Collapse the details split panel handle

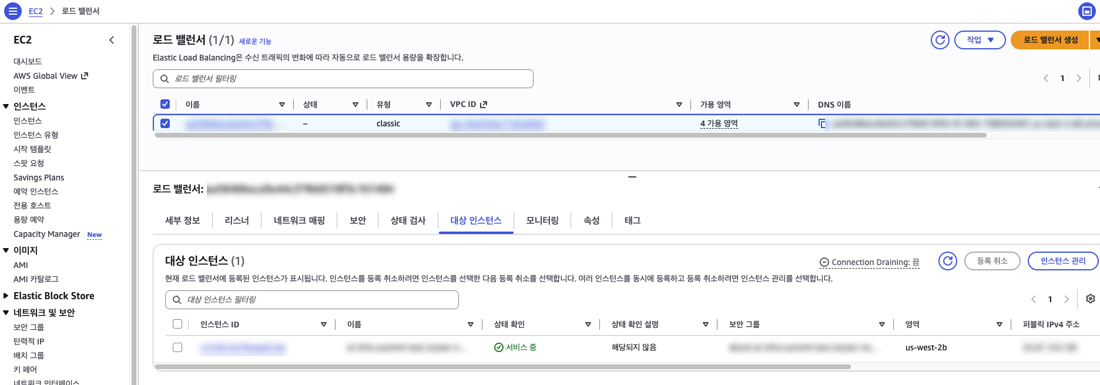[x=632, y=177]
